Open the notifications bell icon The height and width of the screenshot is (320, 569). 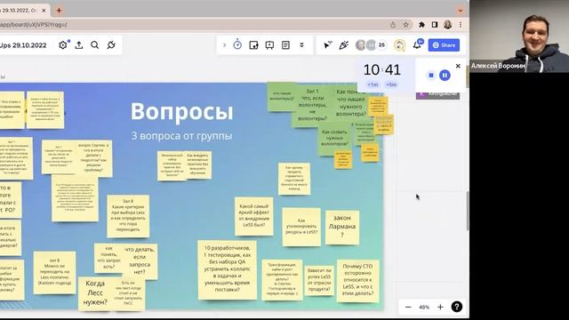(417, 45)
